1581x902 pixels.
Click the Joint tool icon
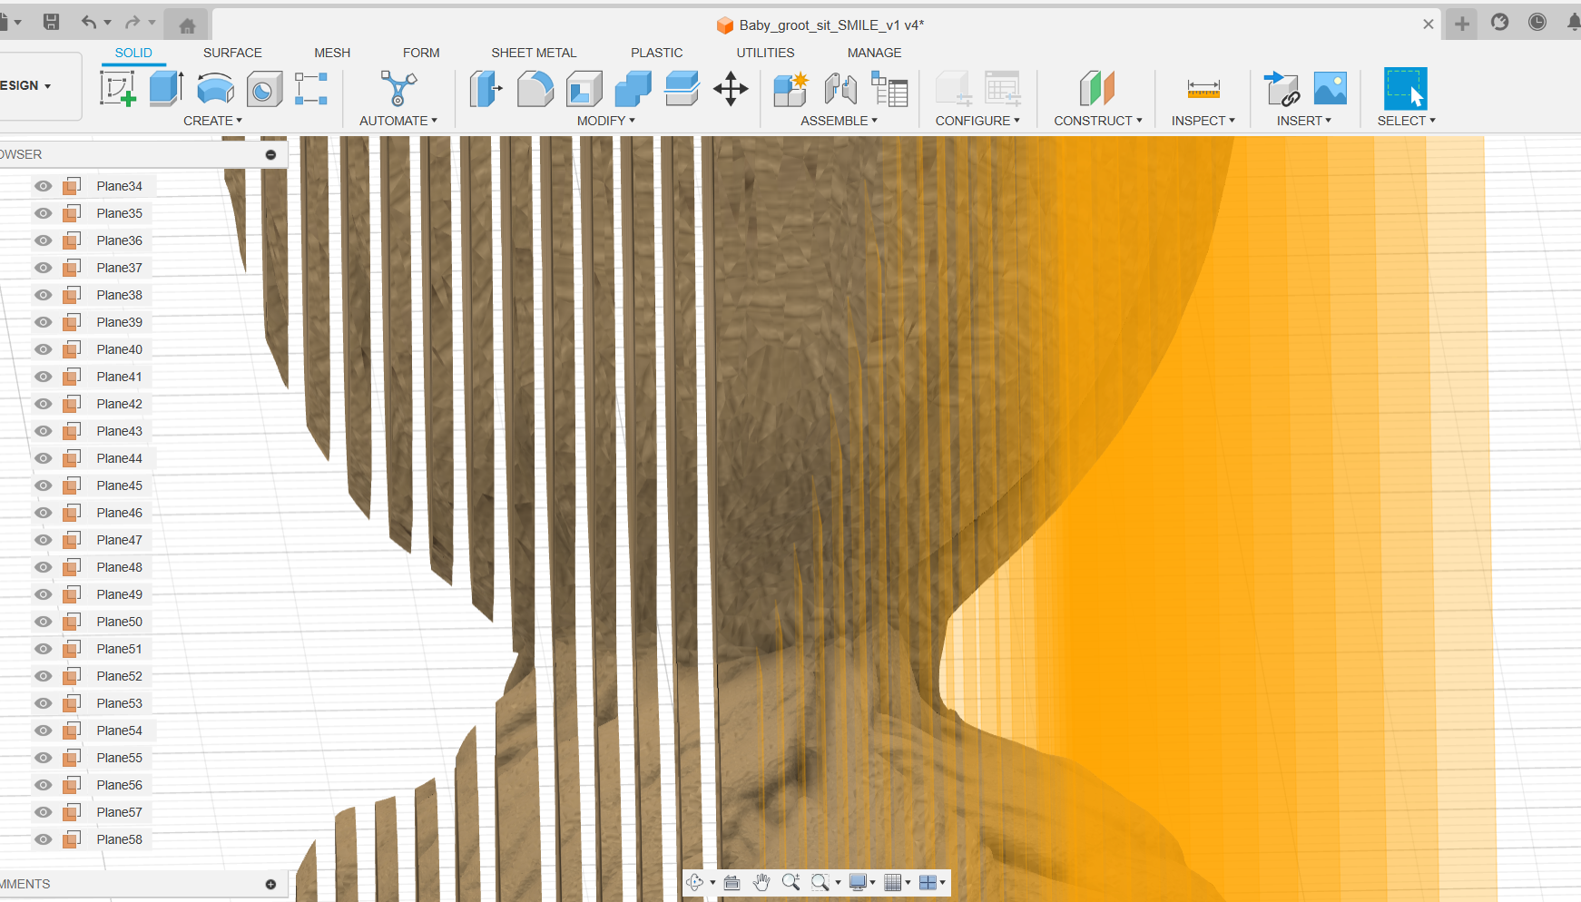point(840,89)
